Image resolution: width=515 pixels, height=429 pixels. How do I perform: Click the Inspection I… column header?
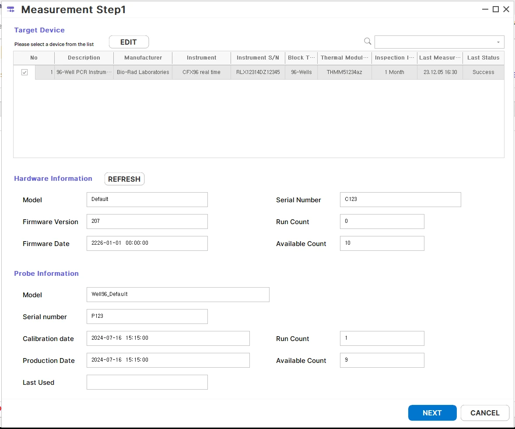coord(395,58)
